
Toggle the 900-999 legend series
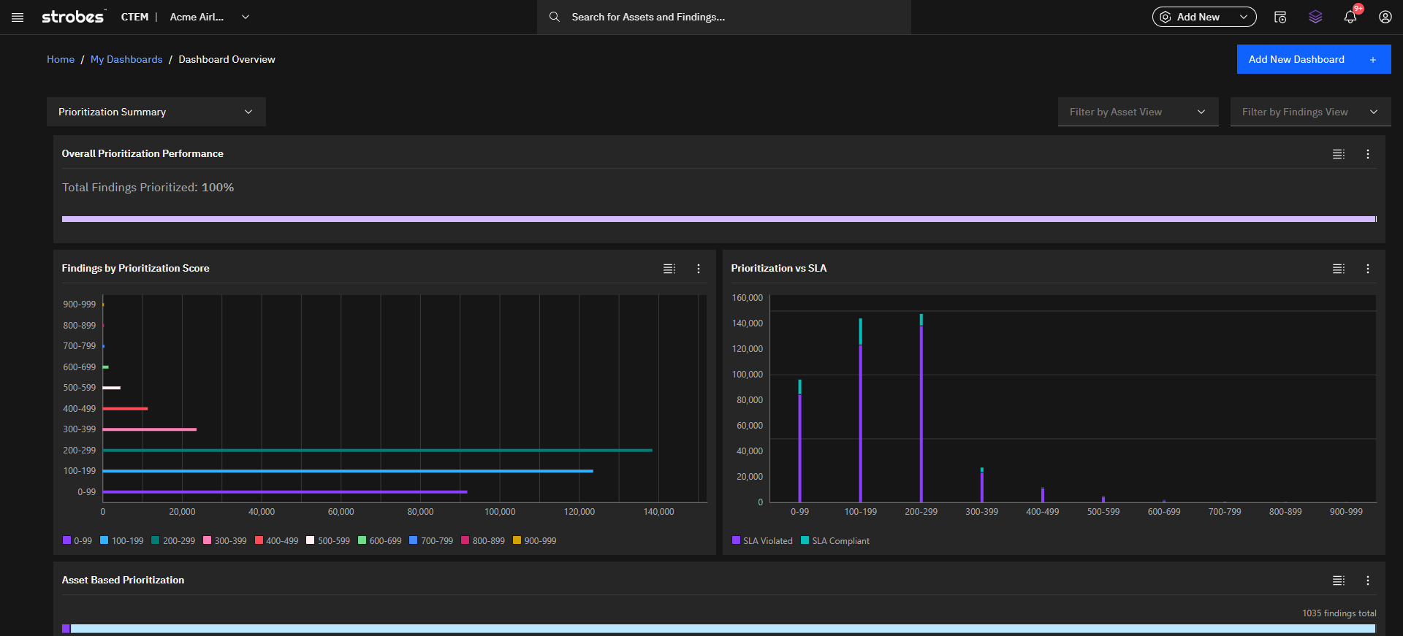tap(535, 541)
